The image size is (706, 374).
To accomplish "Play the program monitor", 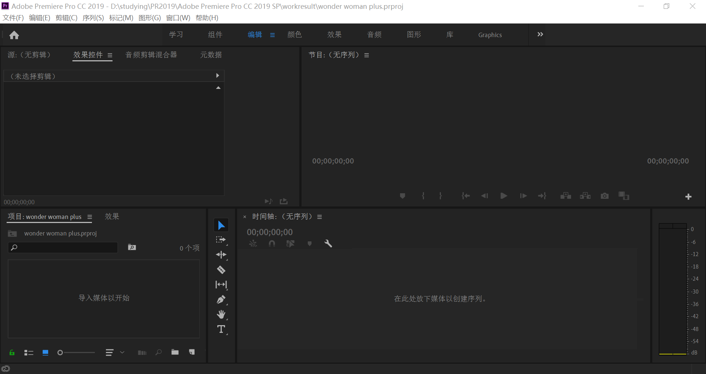I will (504, 196).
